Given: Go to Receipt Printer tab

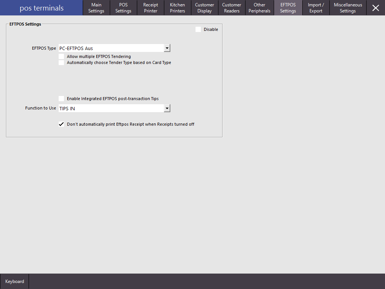Looking at the screenshot, I should click(150, 8).
